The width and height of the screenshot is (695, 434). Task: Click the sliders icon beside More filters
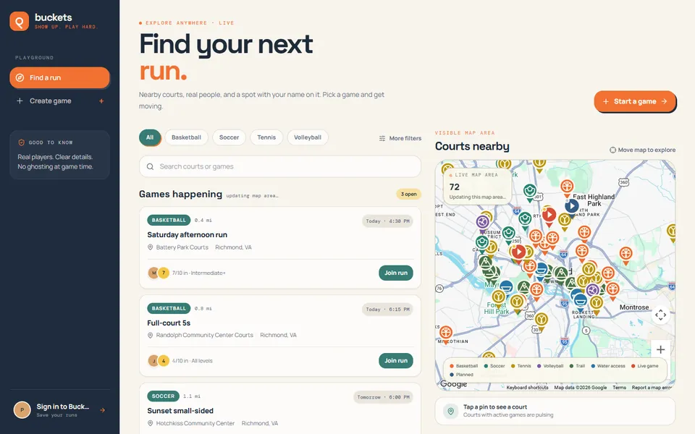pos(382,138)
